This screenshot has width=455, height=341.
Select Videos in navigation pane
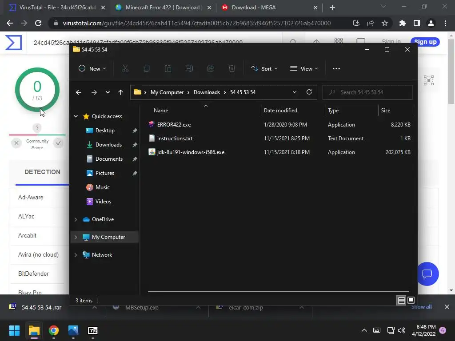[x=103, y=202]
